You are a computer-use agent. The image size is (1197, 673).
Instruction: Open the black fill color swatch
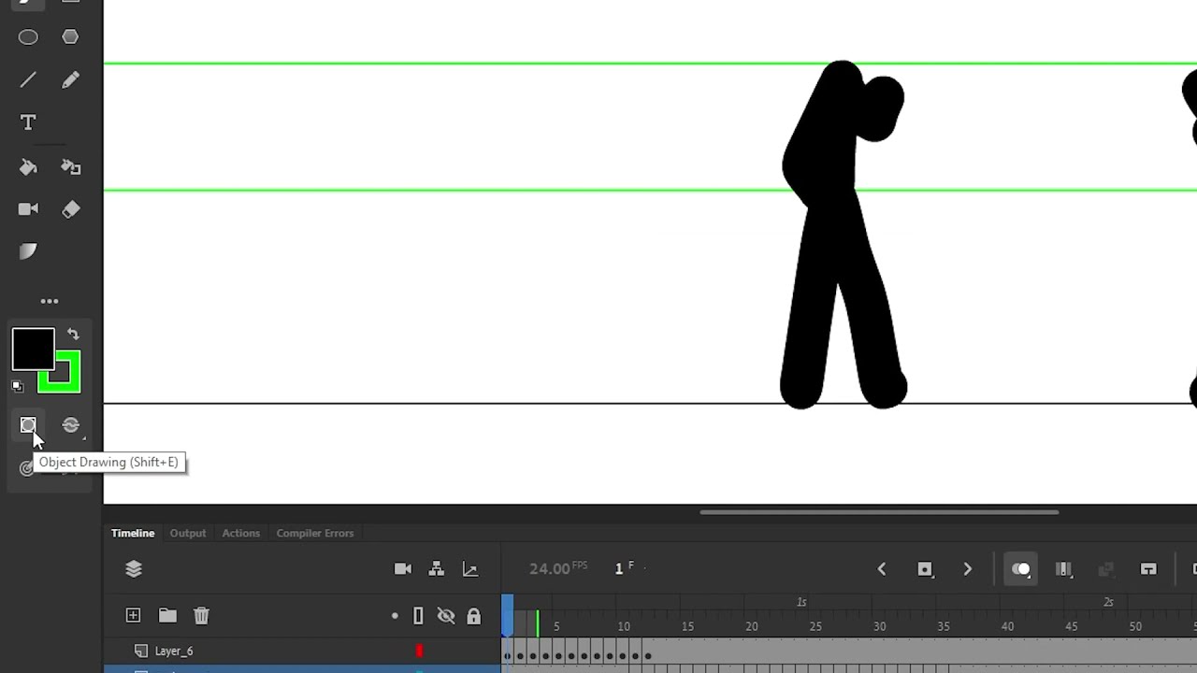coord(33,350)
